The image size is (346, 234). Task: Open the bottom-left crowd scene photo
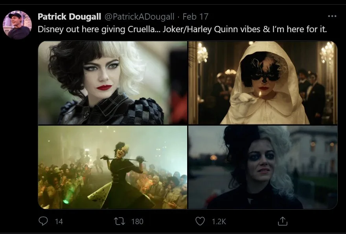tap(112, 167)
